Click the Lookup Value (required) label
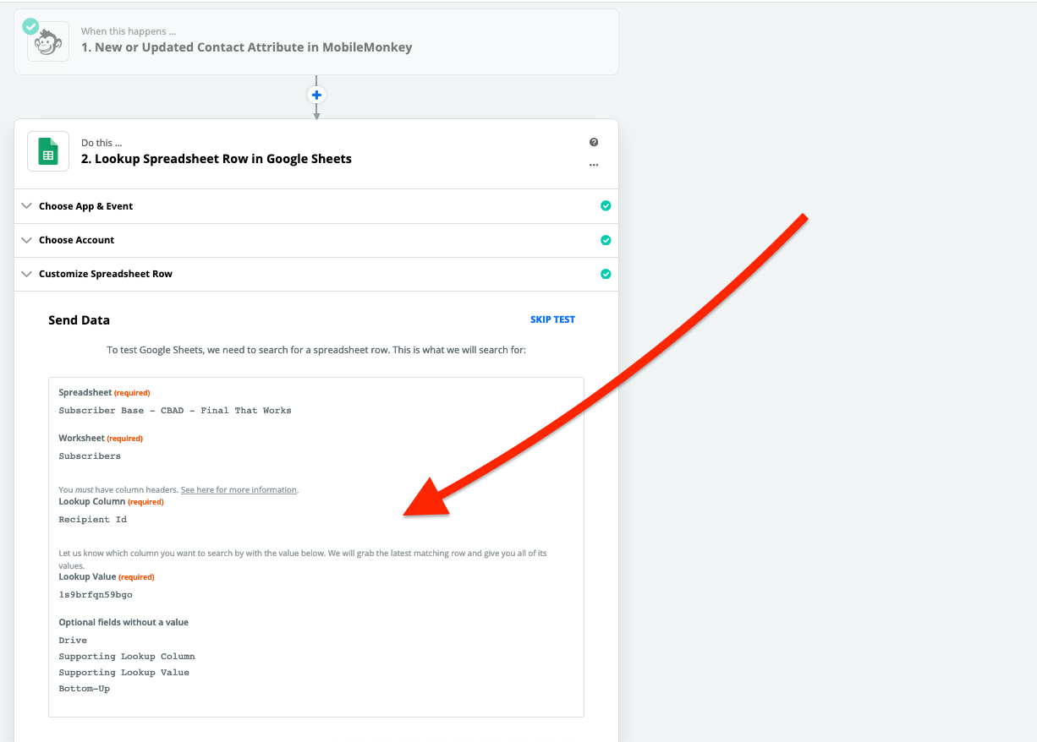Viewport: 1037px width, 742px height. coord(107,576)
